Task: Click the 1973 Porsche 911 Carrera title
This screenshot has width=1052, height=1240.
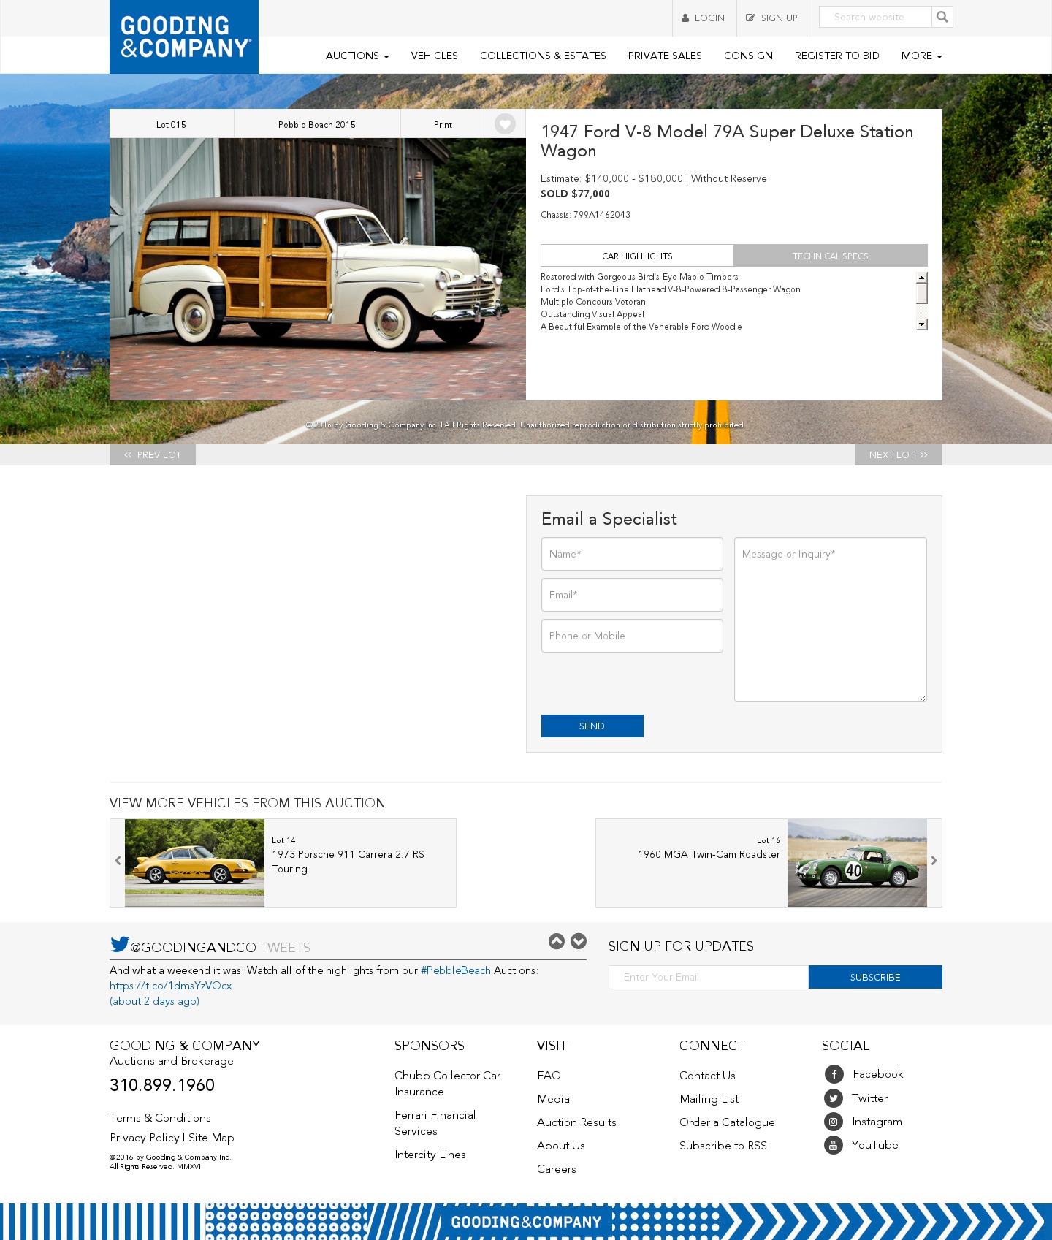Action: coord(348,861)
